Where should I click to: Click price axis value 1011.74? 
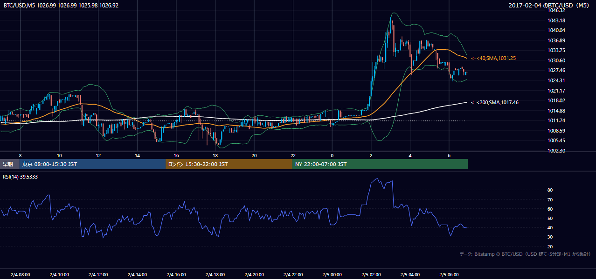(x=557, y=120)
